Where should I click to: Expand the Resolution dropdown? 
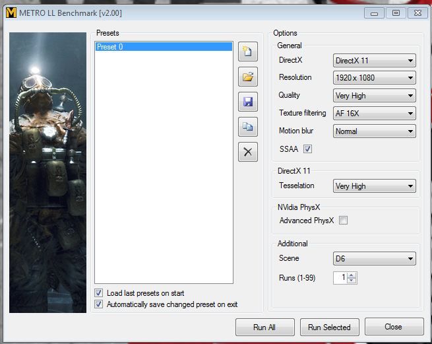point(374,78)
